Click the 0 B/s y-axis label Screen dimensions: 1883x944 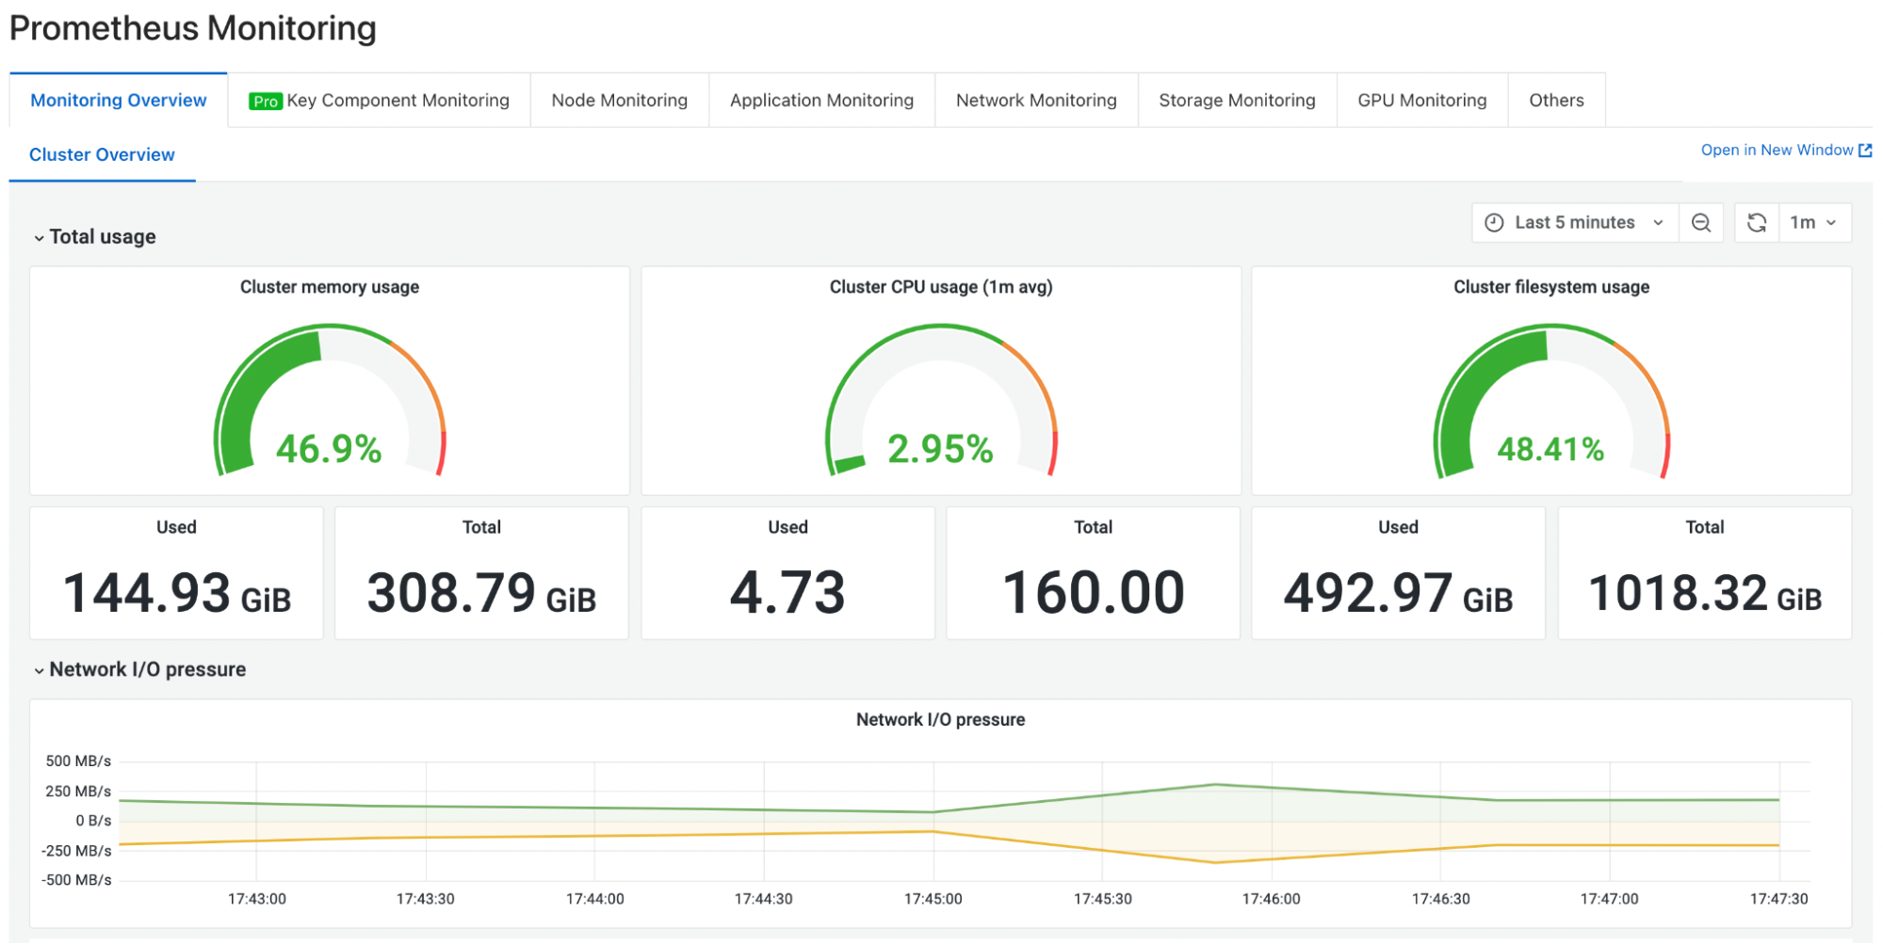(93, 822)
